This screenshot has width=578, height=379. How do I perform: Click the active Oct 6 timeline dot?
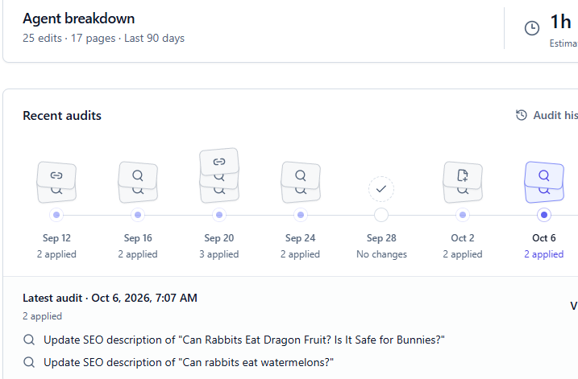pyautogui.click(x=544, y=215)
